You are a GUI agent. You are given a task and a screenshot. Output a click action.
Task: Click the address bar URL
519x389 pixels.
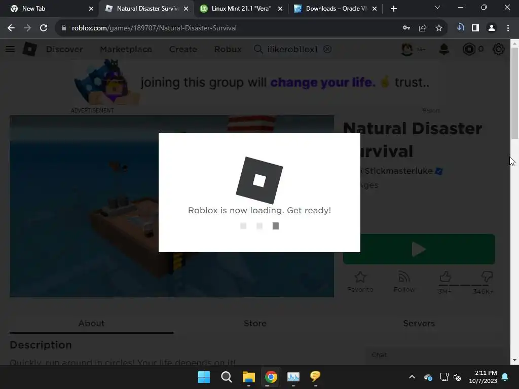(x=154, y=28)
